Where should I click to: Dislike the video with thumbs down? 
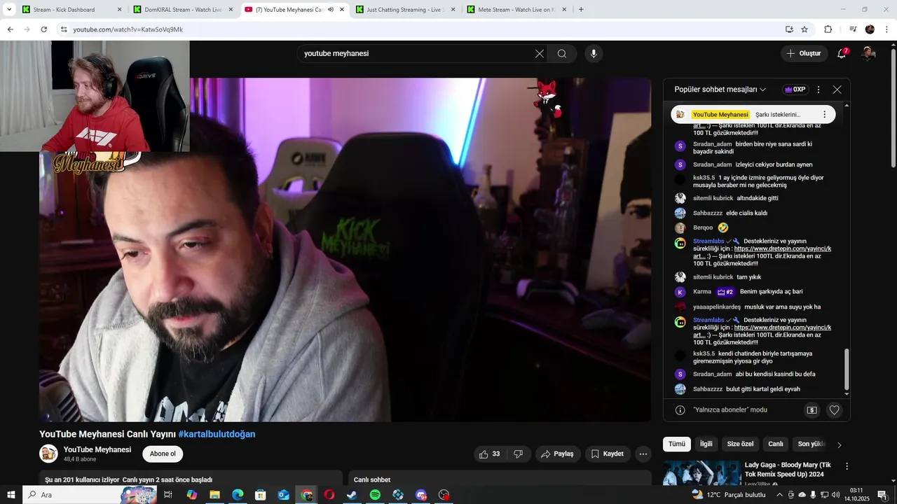pyautogui.click(x=519, y=454)
